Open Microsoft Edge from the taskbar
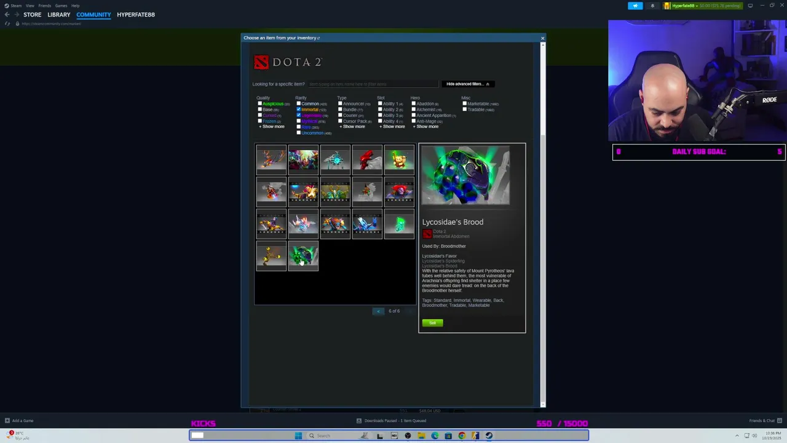 435,436
